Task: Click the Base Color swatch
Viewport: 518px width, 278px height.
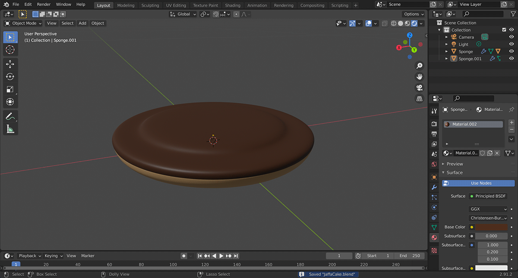Action: point(491,227)
